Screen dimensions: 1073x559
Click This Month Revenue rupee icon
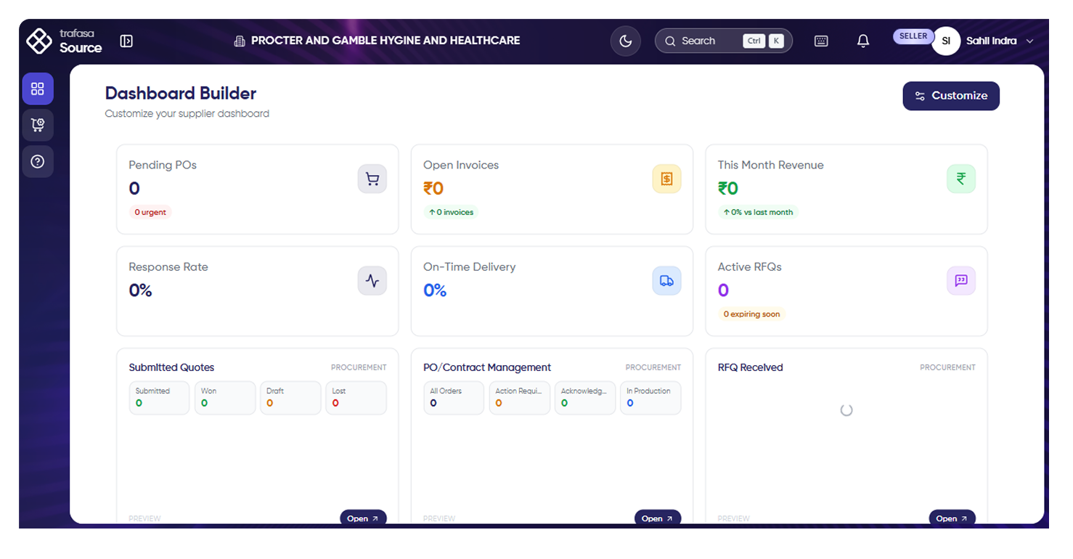pos(961,179)
